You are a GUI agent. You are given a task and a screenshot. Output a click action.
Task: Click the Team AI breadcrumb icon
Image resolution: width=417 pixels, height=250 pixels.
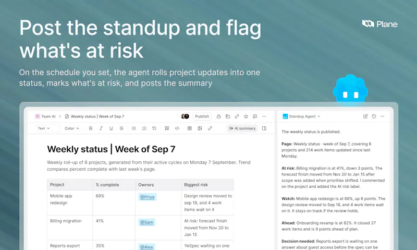(38, 116)
